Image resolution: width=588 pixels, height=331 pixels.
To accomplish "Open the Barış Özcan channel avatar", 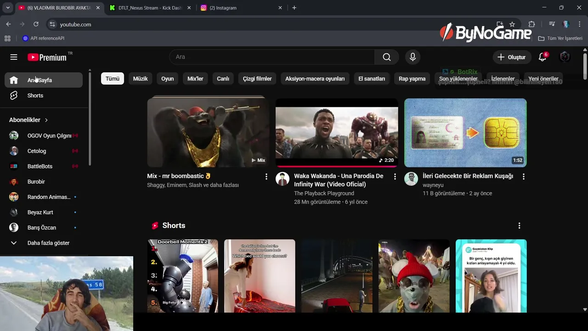I will pyautogui.click(x=14, y=228).
